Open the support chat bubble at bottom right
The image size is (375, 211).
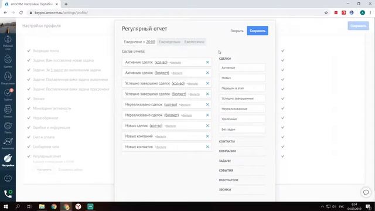tap(366, 192)
